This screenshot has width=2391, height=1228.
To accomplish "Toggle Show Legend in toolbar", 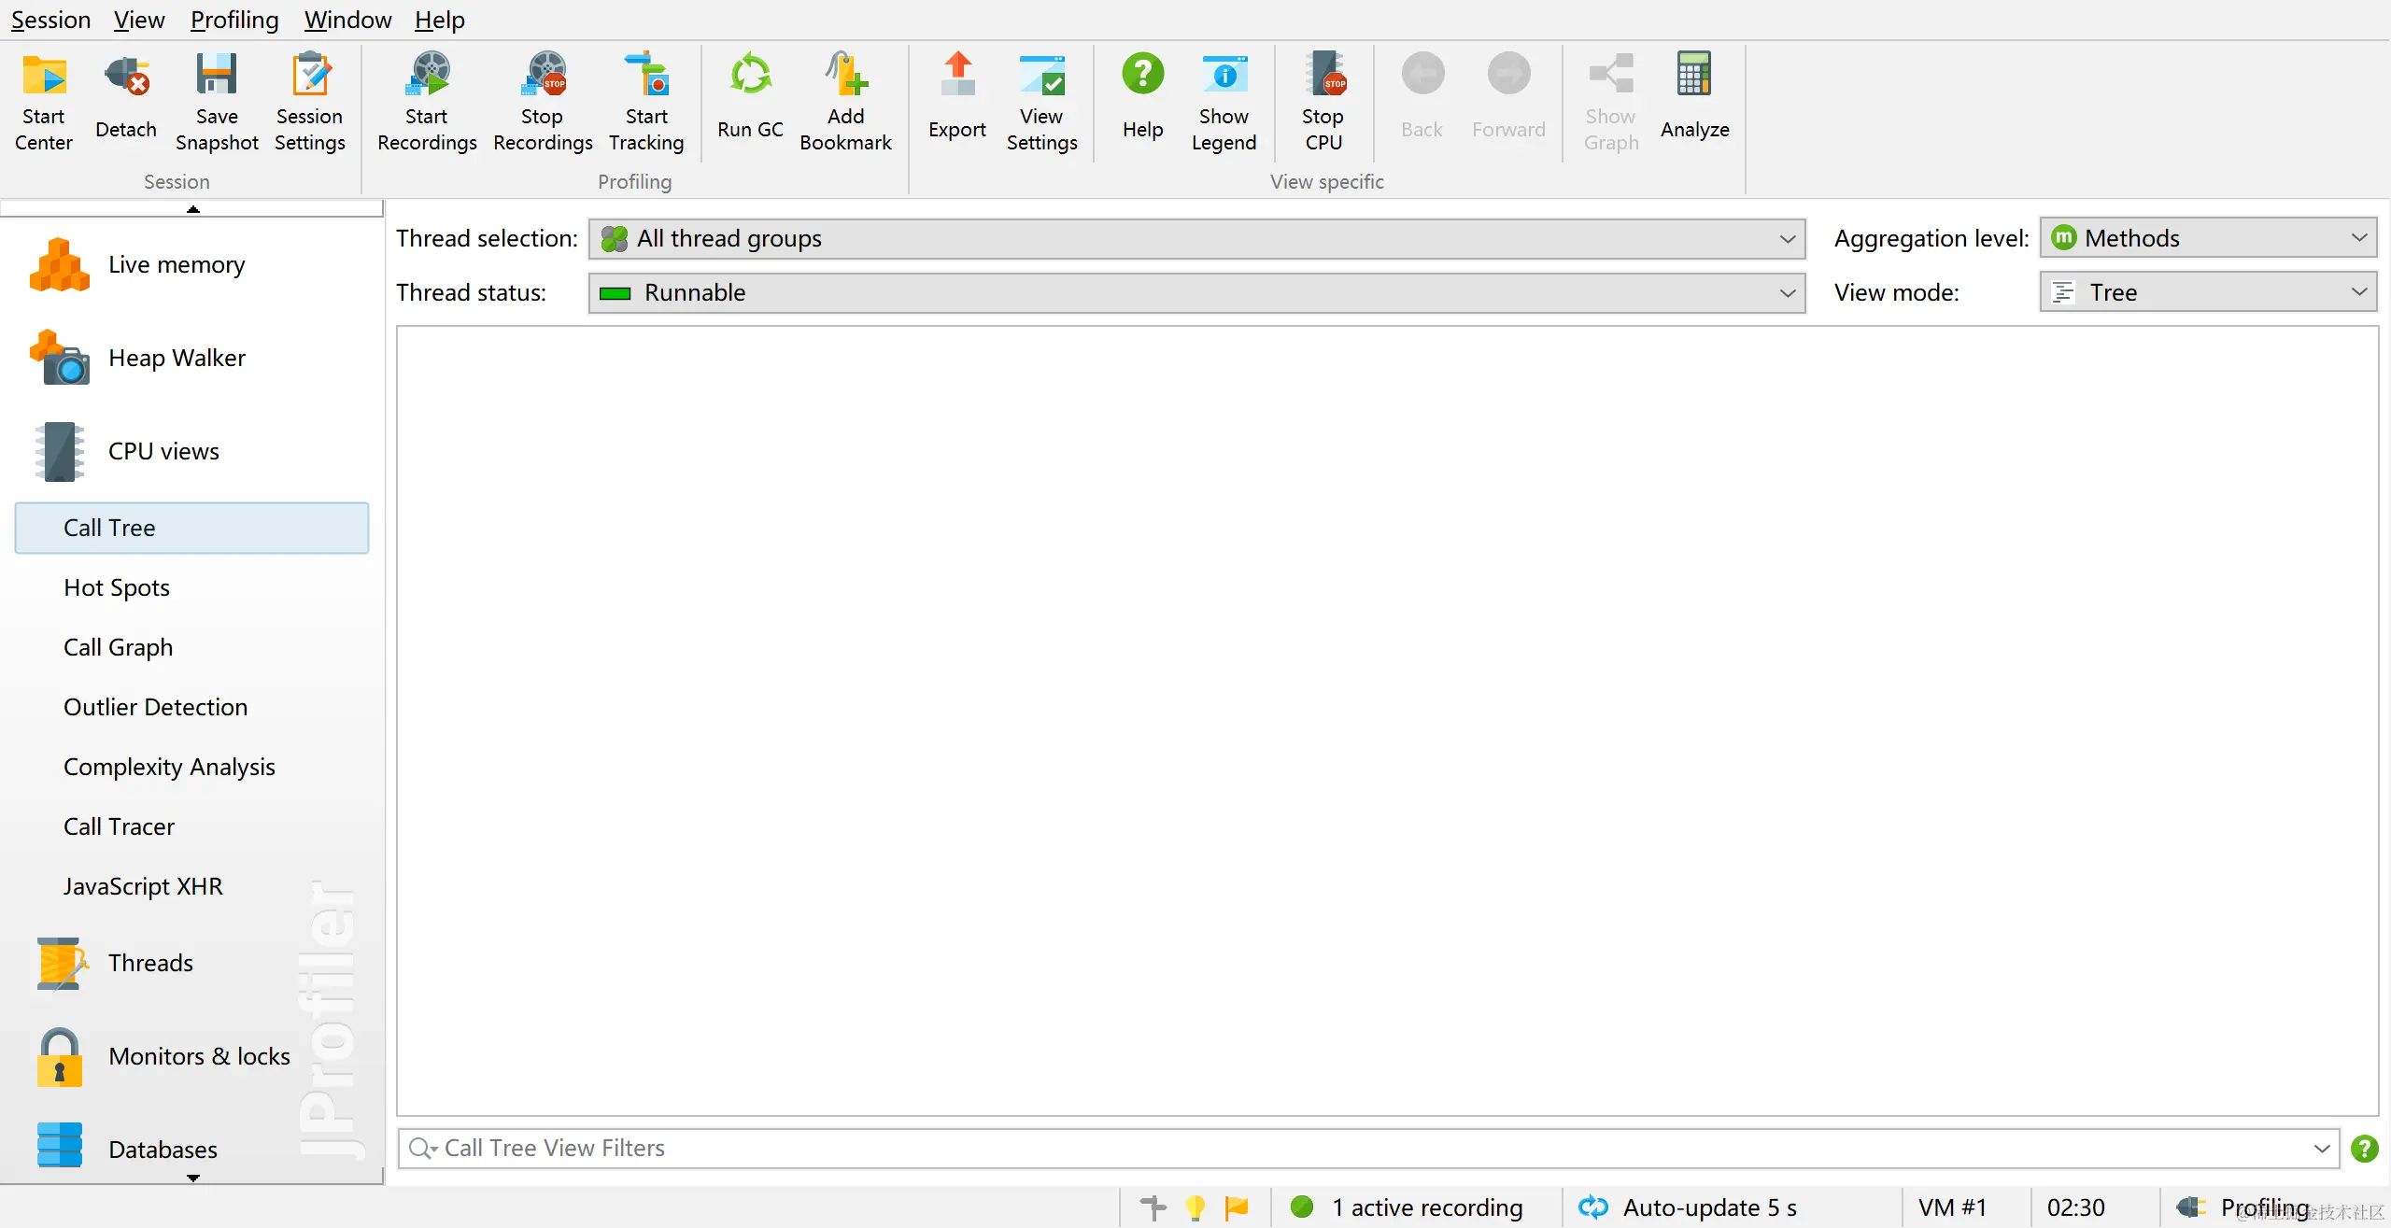I will (1224, 77).
